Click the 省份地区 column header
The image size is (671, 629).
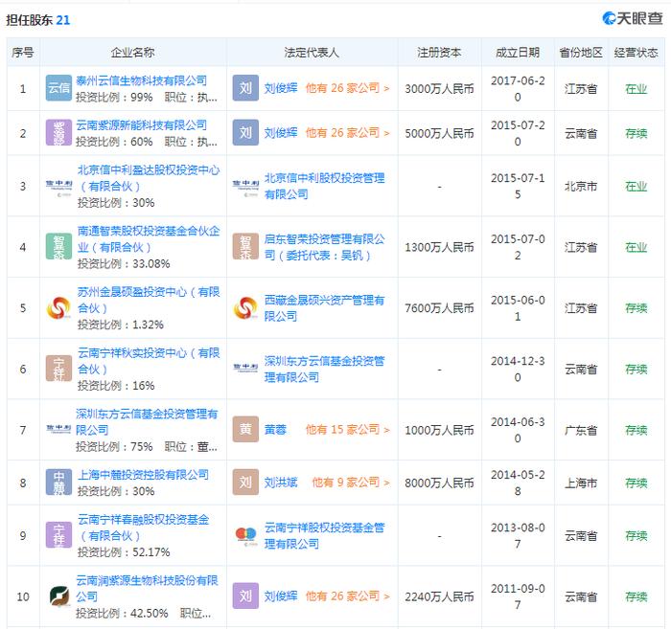[581, 52]
